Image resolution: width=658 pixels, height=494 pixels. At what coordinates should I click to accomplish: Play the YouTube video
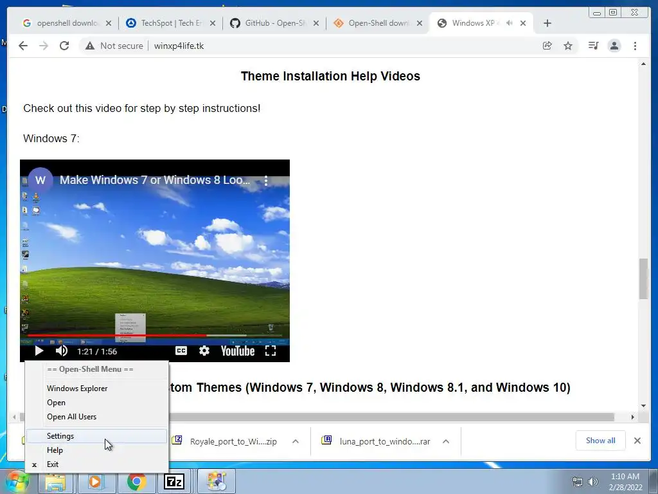pos(39,351)
